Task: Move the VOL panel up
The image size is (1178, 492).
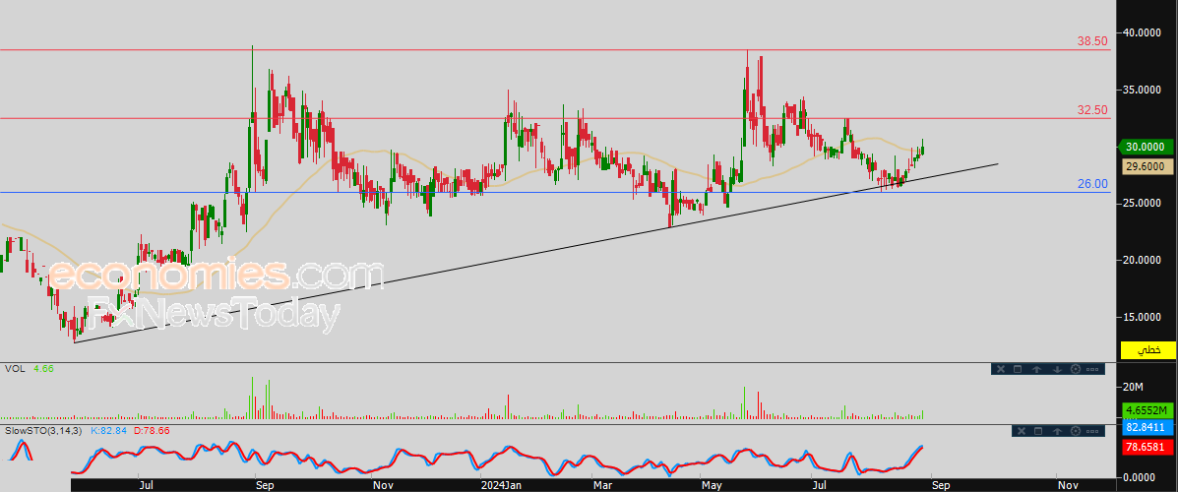Action: (x=1037, y=369)
